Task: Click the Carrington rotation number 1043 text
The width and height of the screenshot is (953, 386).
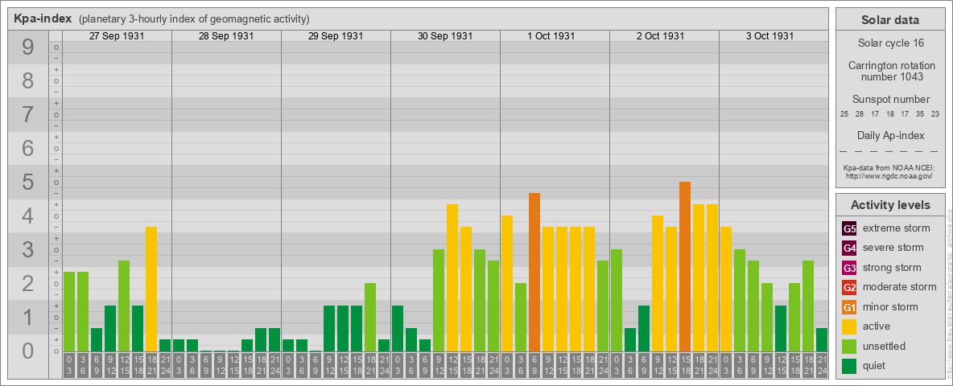Action: 890,71
